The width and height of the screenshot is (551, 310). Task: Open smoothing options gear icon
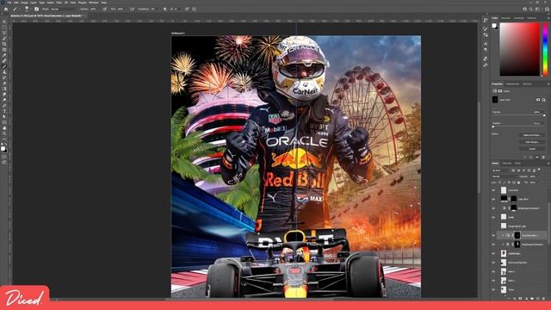coord(164,9)
